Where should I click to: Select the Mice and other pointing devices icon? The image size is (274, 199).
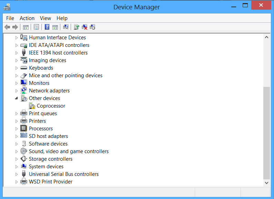[x=24, y=76]
